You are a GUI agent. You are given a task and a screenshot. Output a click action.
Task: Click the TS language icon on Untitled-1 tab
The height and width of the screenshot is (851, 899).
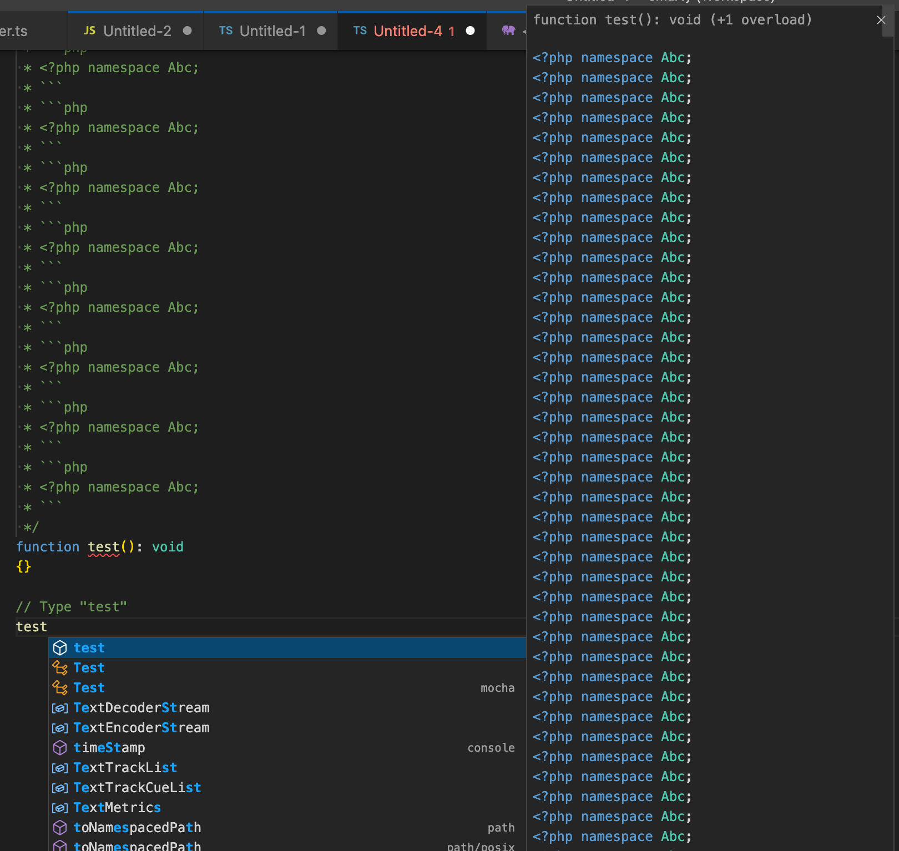(x=226, y=31)
